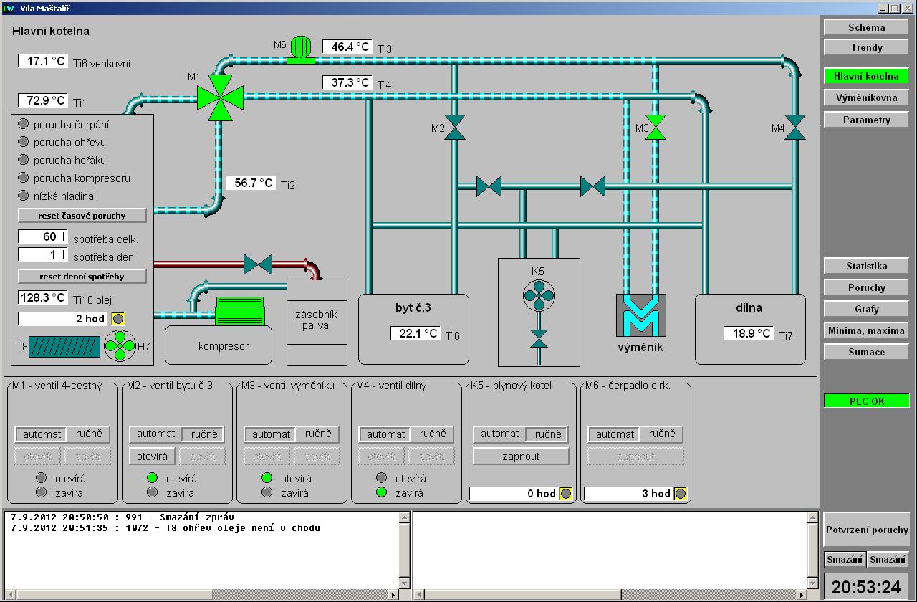Click the výměník heat exchanger symbol
Screen dimensions: 917x602
point(640,315)
